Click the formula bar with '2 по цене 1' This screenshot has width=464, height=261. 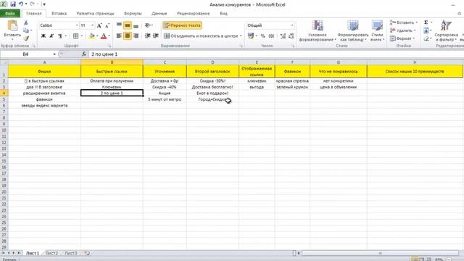point(275,54)
